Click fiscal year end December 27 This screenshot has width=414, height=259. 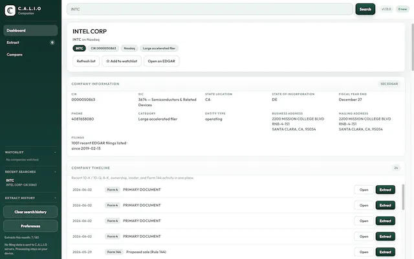350,100
